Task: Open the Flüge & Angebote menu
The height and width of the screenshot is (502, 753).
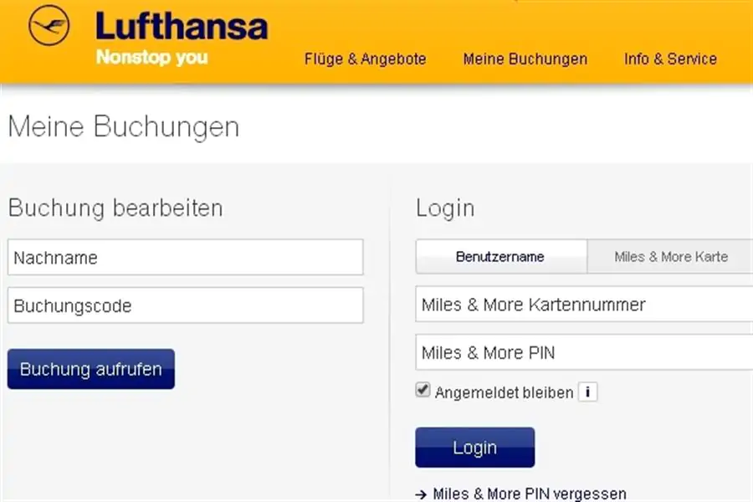Action: point(365,59)
